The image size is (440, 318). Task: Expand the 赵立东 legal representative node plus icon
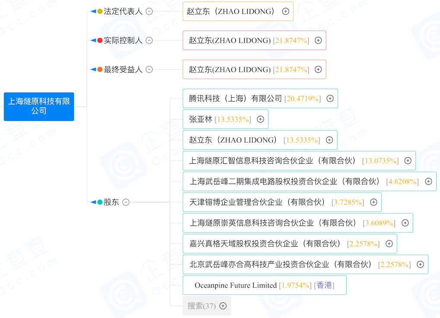point(286,12)
